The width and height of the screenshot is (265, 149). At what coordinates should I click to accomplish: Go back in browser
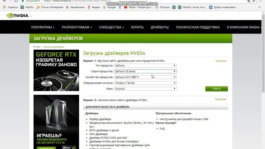point(5,1)
